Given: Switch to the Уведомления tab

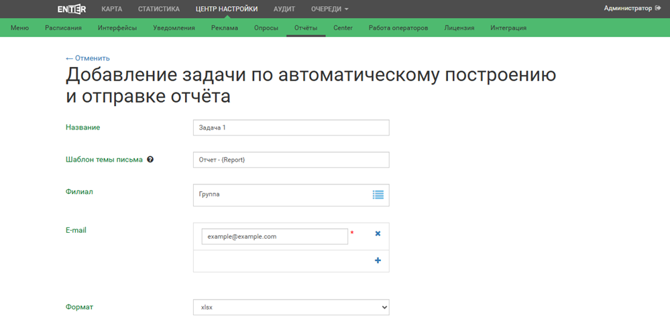Looking at the screenshot, I should click(x=174, y=28).
